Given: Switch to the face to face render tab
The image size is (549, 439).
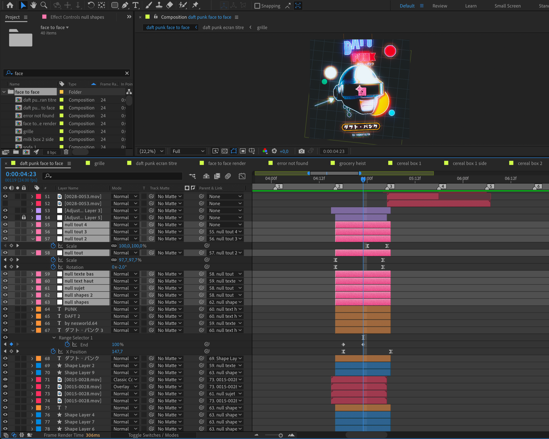Looking at the screenshot, I should click(x=227, y=163).
